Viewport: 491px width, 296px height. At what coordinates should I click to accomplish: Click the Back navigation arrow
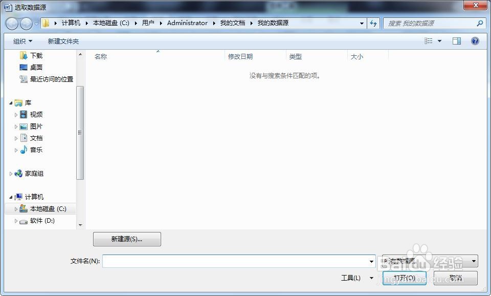tap(11, 23)
